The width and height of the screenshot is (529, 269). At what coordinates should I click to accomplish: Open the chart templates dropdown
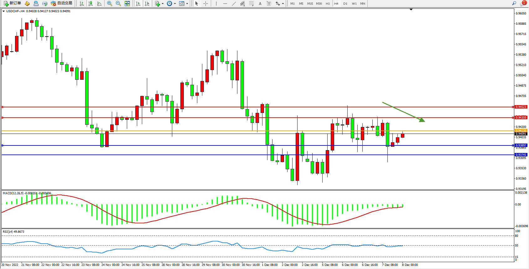tap(187, 4)
